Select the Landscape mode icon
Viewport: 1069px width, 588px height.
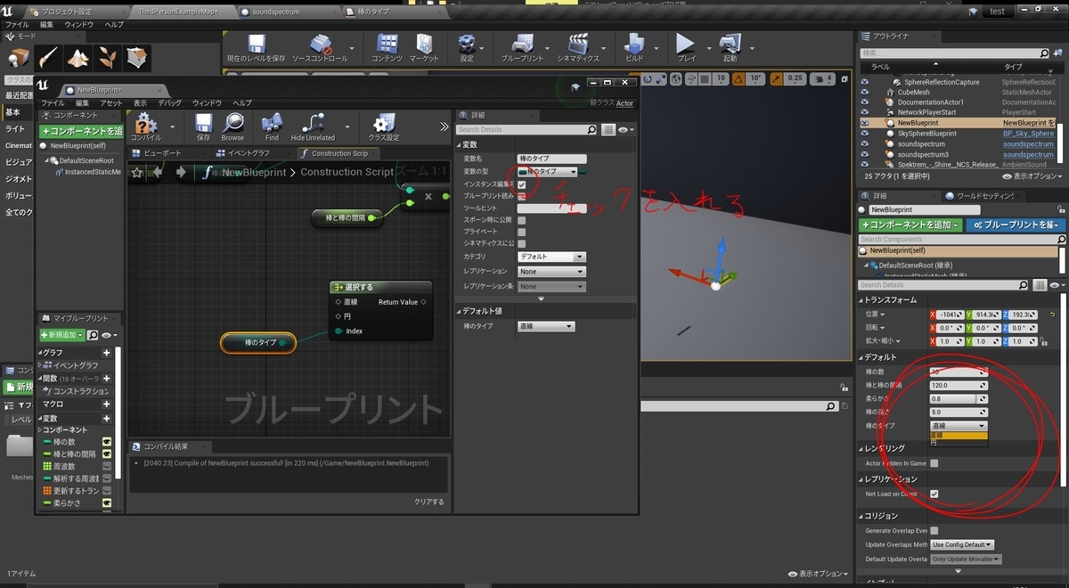(x=78, y=58)
